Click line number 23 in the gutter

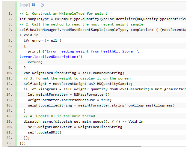tap(10, 143)
